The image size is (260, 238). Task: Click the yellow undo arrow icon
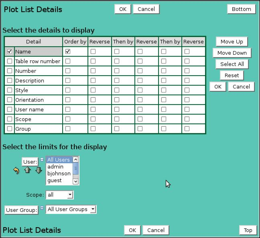coord(16,170)
